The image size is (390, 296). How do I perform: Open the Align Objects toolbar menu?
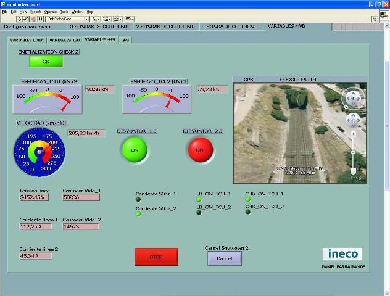coord(96,19)
